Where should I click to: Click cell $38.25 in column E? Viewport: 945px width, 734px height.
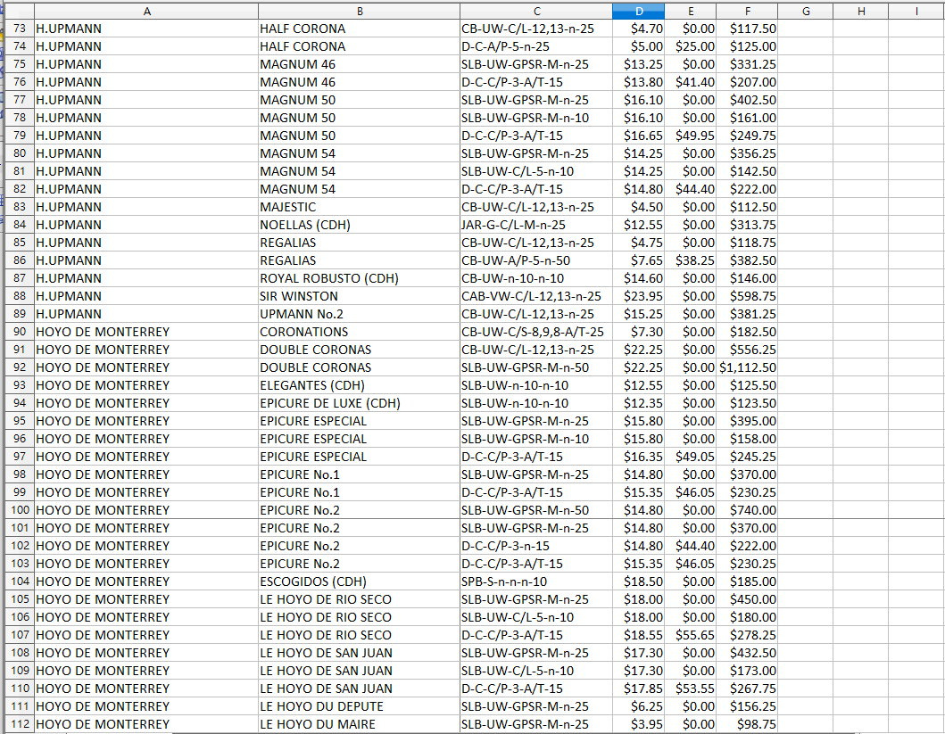coord(691,260)
